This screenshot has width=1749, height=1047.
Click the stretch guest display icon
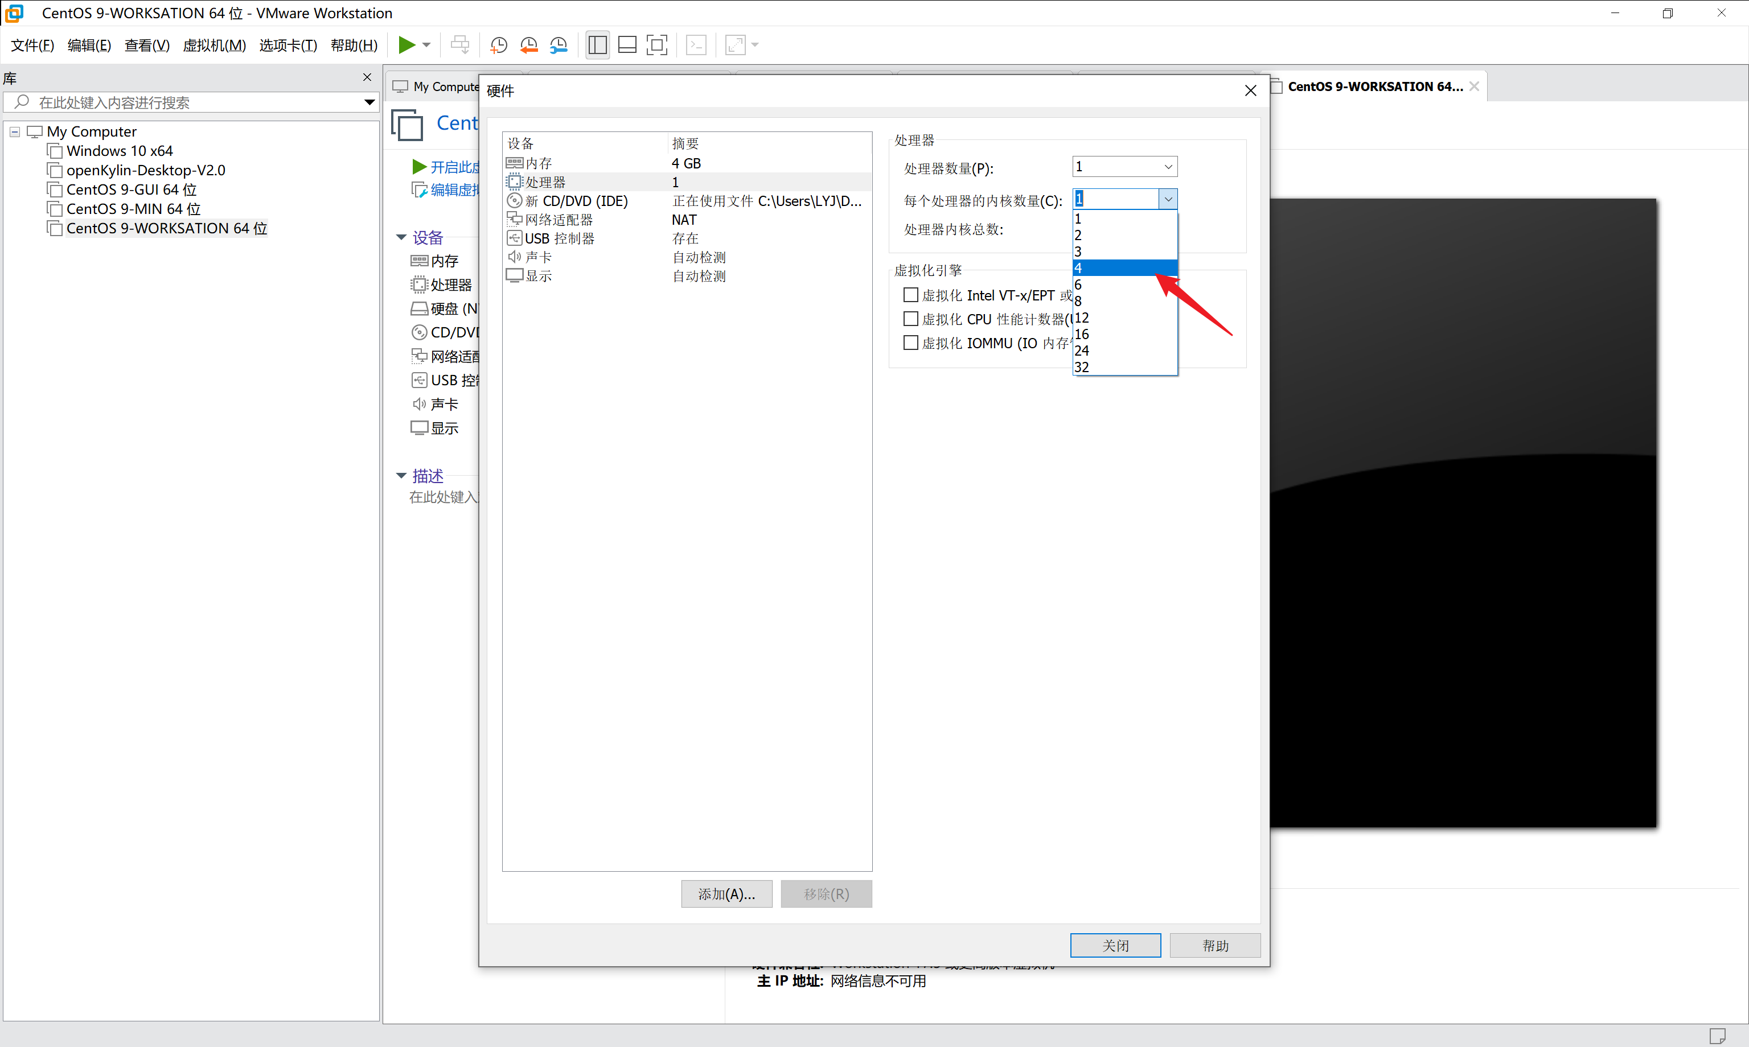coord(736,45)
